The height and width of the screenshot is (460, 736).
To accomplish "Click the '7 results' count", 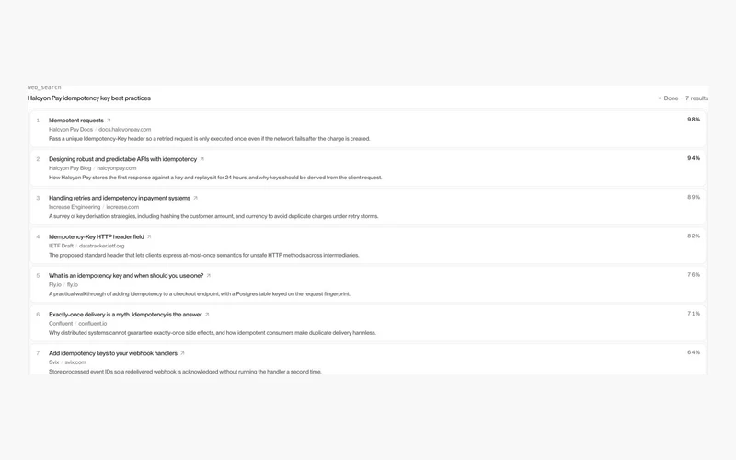I will coord(696,98).
